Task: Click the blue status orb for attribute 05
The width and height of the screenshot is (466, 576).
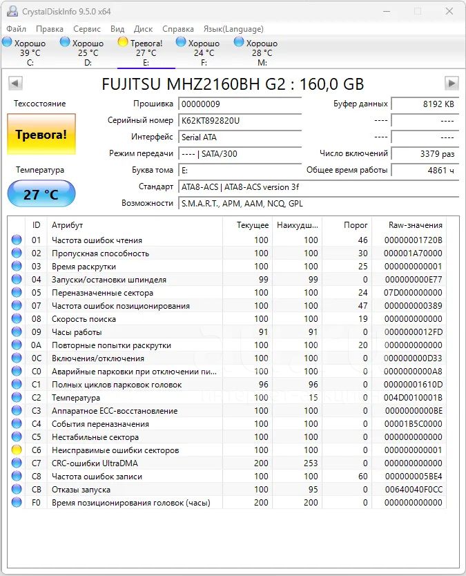Action: [17, 293]
